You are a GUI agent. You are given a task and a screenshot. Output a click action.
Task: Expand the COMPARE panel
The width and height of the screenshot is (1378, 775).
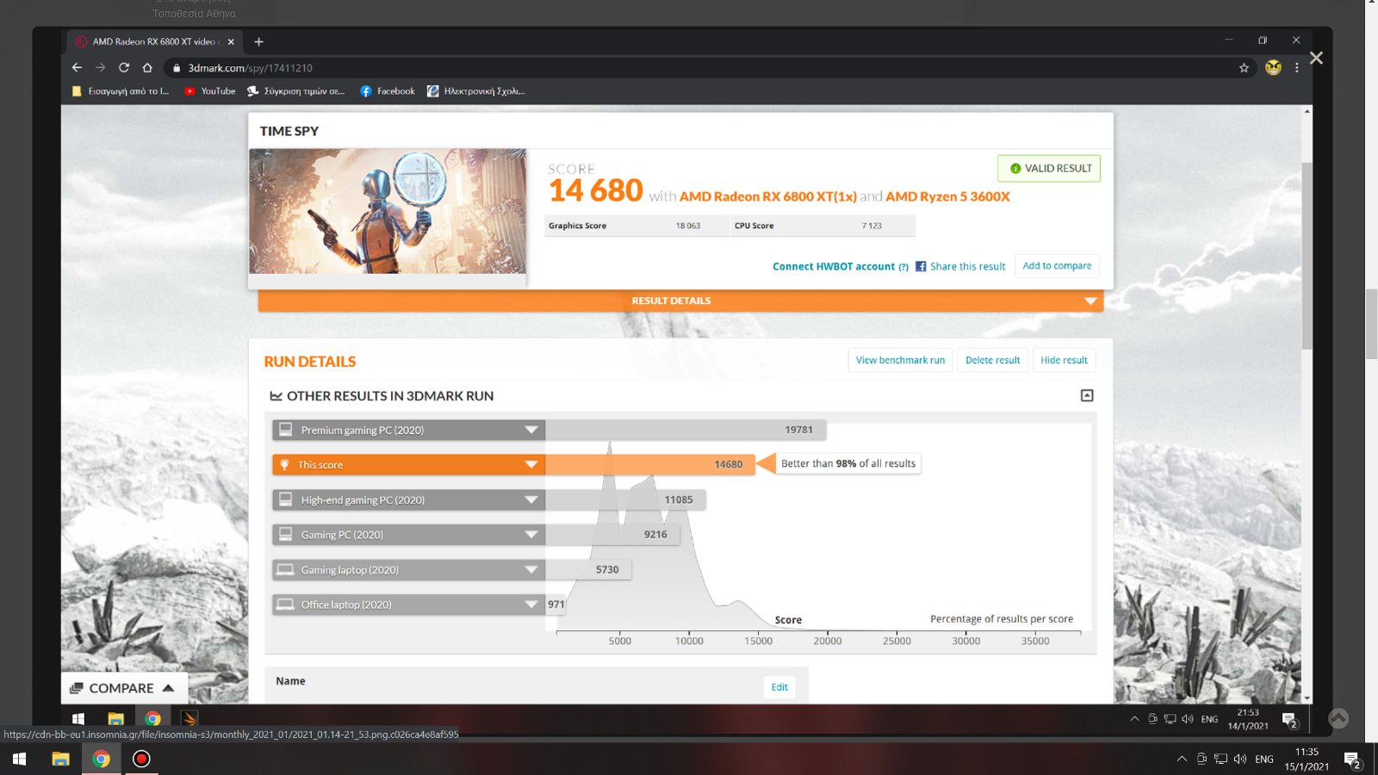click(124, 688)
